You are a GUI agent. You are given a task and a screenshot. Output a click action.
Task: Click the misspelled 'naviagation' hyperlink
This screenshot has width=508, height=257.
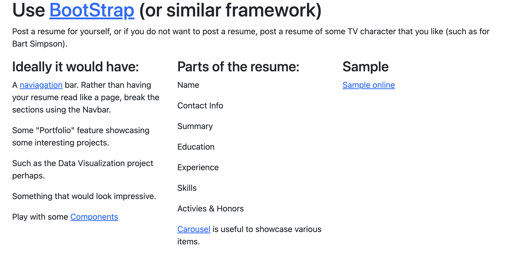pyautogui.click(x=41, y=85)
